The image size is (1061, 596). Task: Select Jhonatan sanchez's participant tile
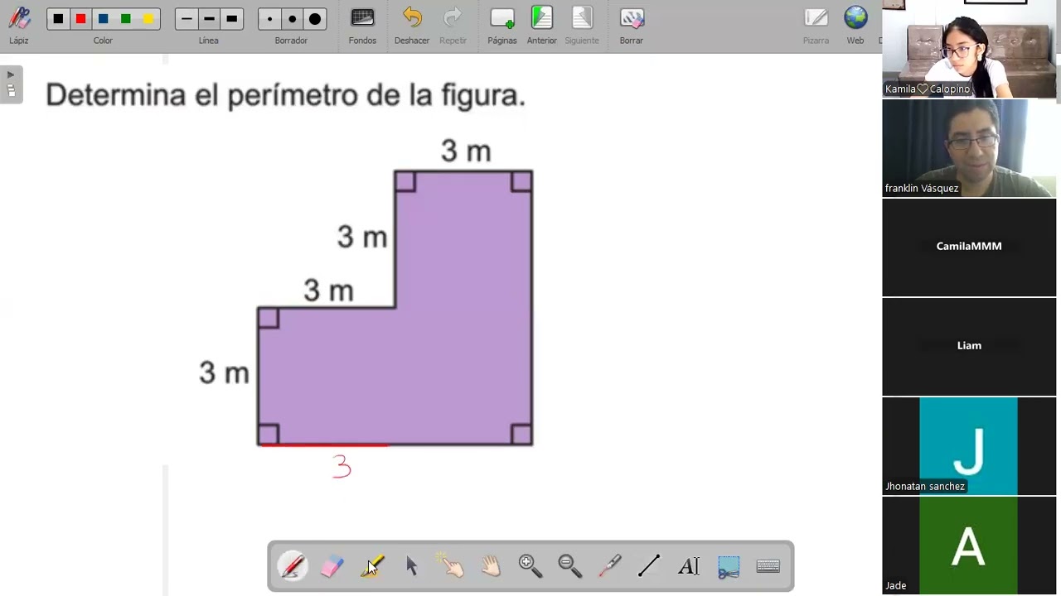(969, 446)
